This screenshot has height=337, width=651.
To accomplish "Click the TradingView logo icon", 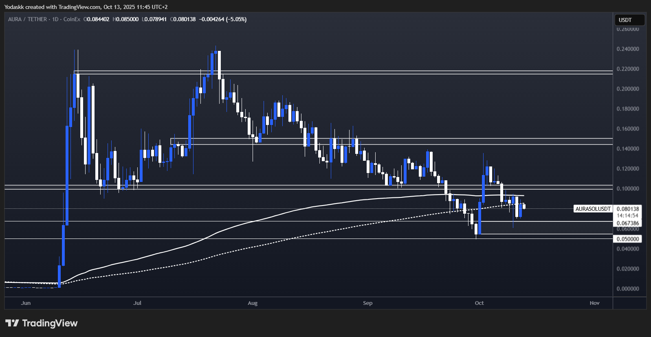I will 12,323.
